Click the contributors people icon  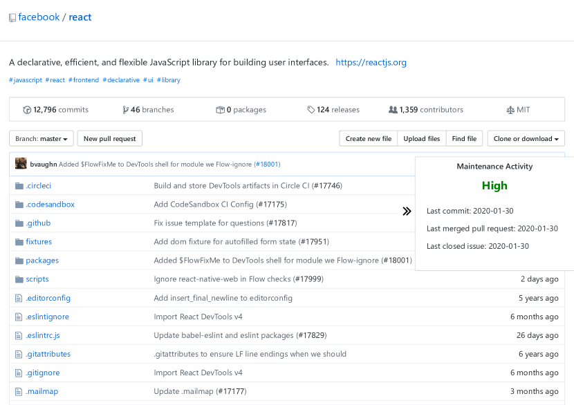[x=393, y=110]
